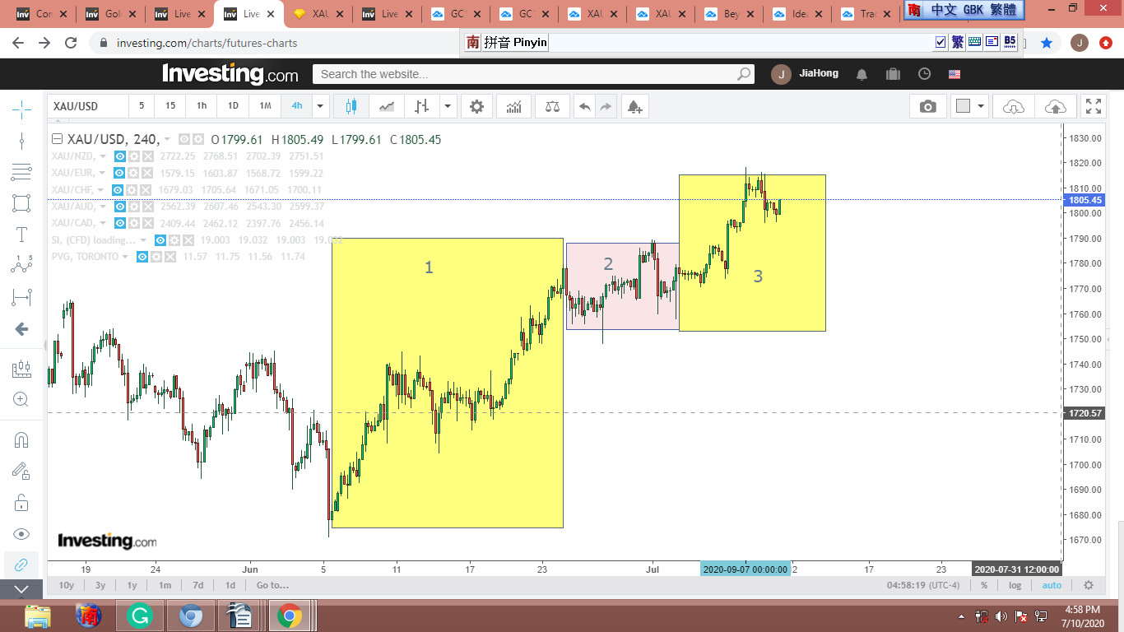Toggle the auto price scale
Viewport: 1124px width, 632px height.
click(x=1052, y=585)
